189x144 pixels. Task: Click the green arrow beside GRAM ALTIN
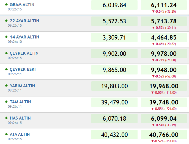(6, 4)
